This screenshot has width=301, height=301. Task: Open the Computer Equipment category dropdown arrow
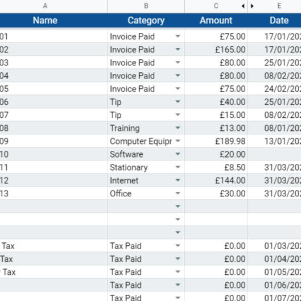(178, 141)
